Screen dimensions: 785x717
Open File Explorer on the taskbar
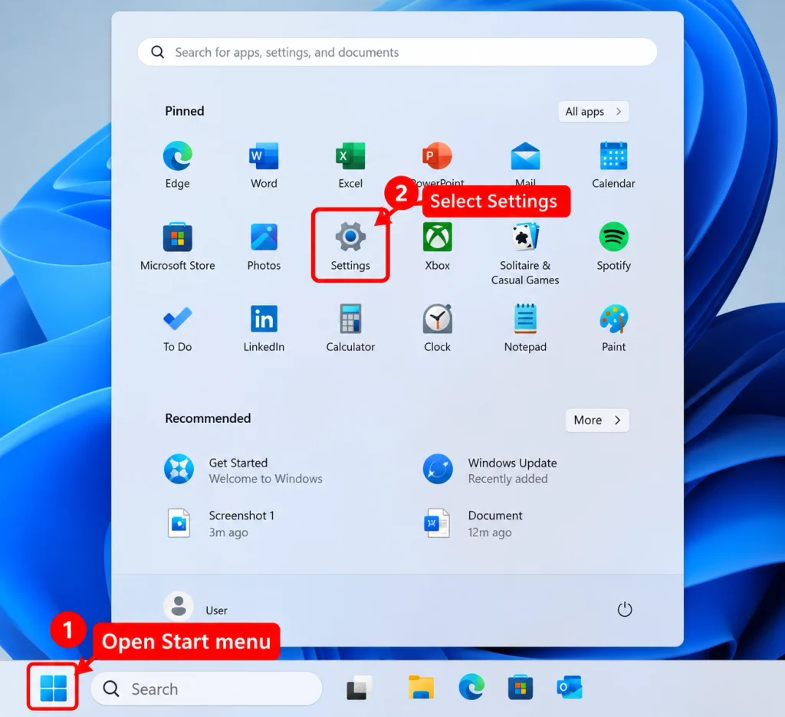421,687
